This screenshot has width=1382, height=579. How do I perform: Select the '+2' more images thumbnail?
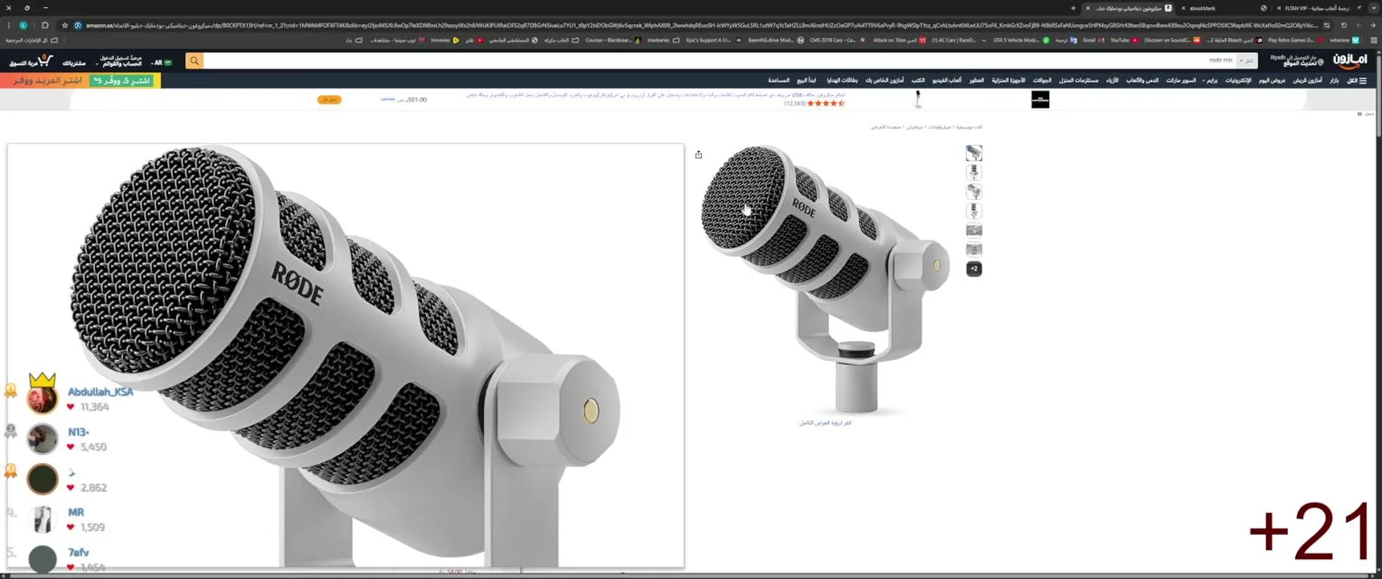974,269
